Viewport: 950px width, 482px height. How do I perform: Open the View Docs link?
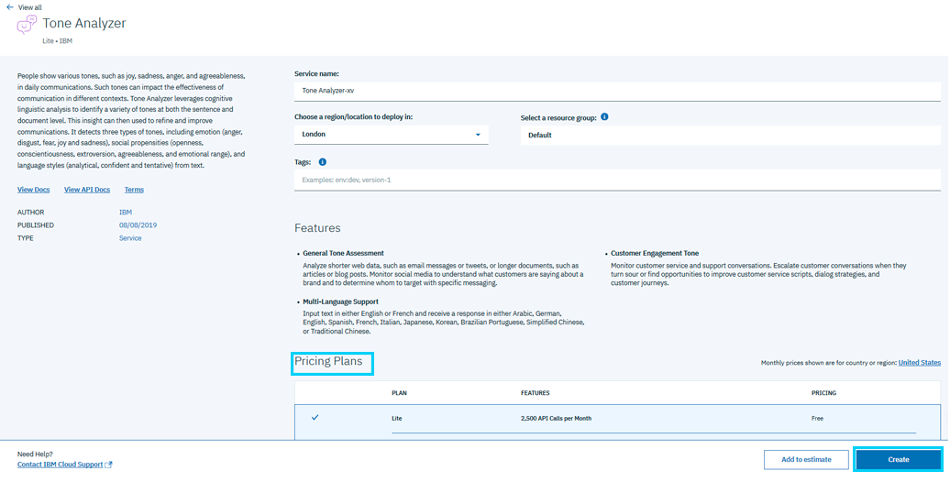(33, 190)
